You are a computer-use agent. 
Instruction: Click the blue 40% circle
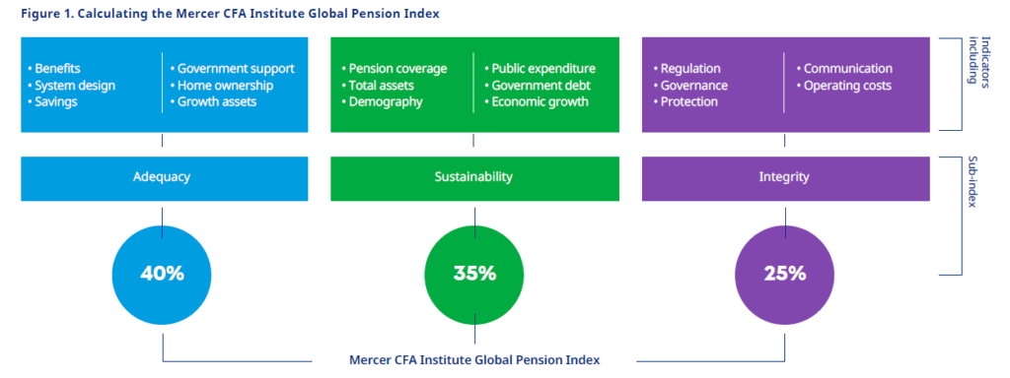[162, 274]
